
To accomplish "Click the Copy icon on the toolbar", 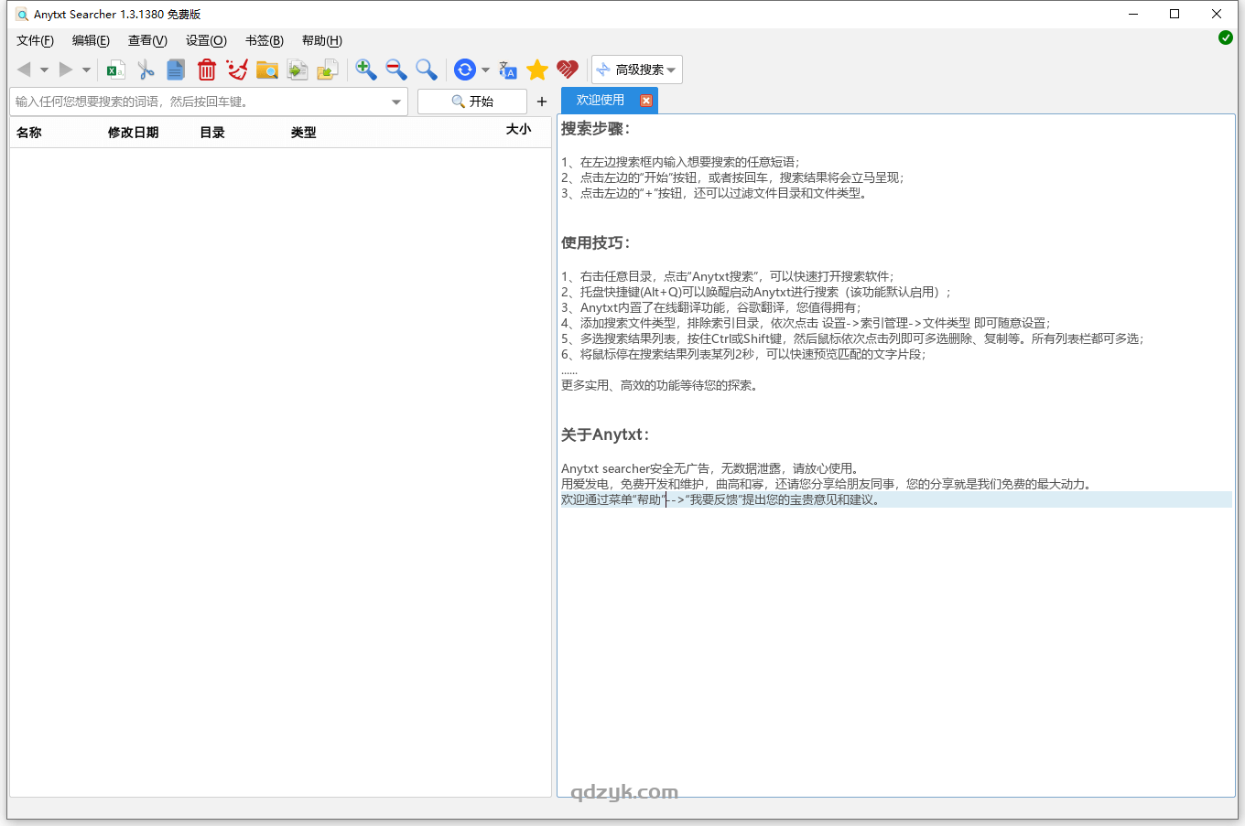I will [x=175, y=69].
